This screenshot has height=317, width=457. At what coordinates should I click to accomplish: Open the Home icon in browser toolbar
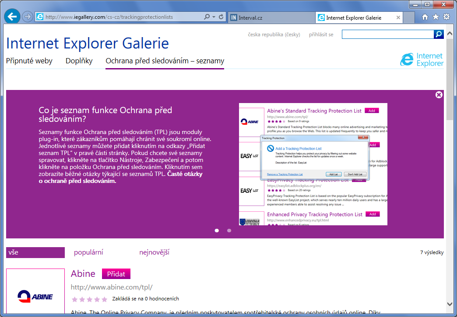[425, 17]
